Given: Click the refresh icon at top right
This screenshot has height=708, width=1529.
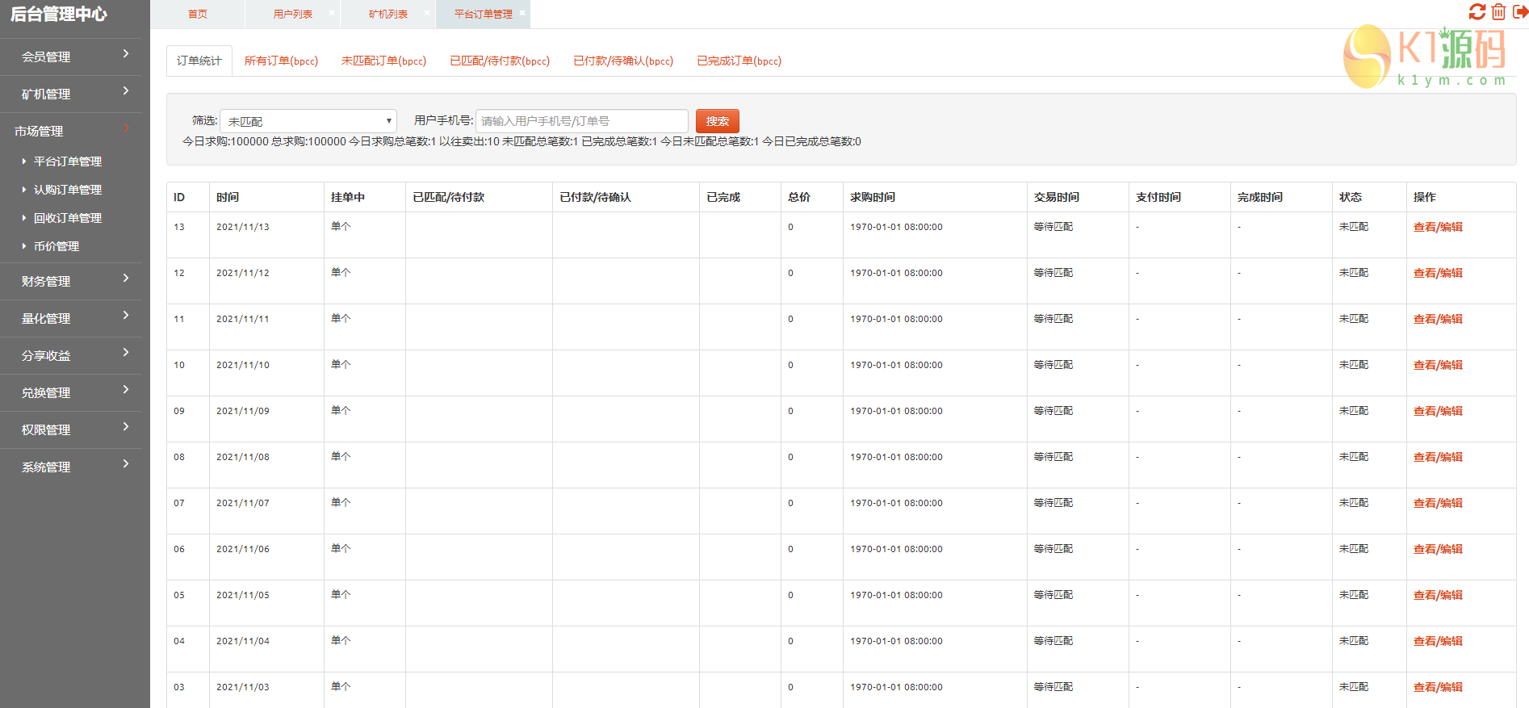Looking at the screenshot, I should point(1477,11).
